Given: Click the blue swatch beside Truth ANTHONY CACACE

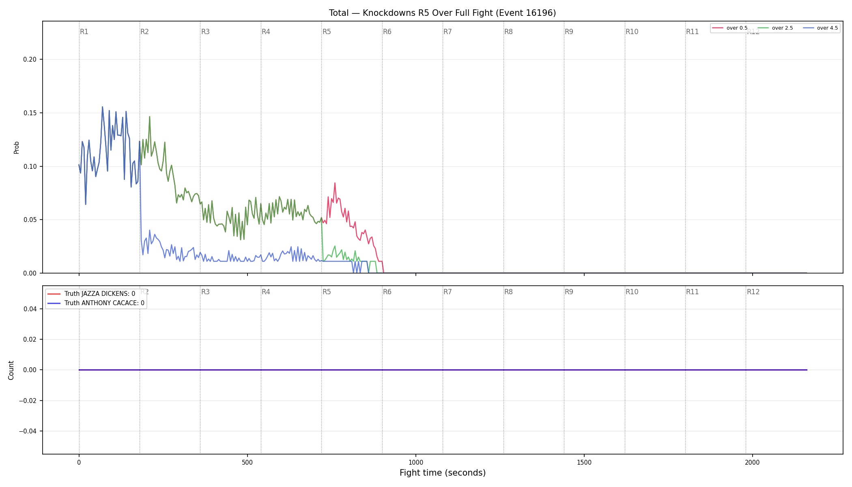Looking at the screenshot, I should (x=54, y=303).
